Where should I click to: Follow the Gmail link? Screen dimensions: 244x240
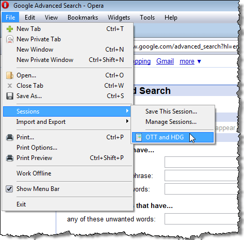click(x=165, y=61)
